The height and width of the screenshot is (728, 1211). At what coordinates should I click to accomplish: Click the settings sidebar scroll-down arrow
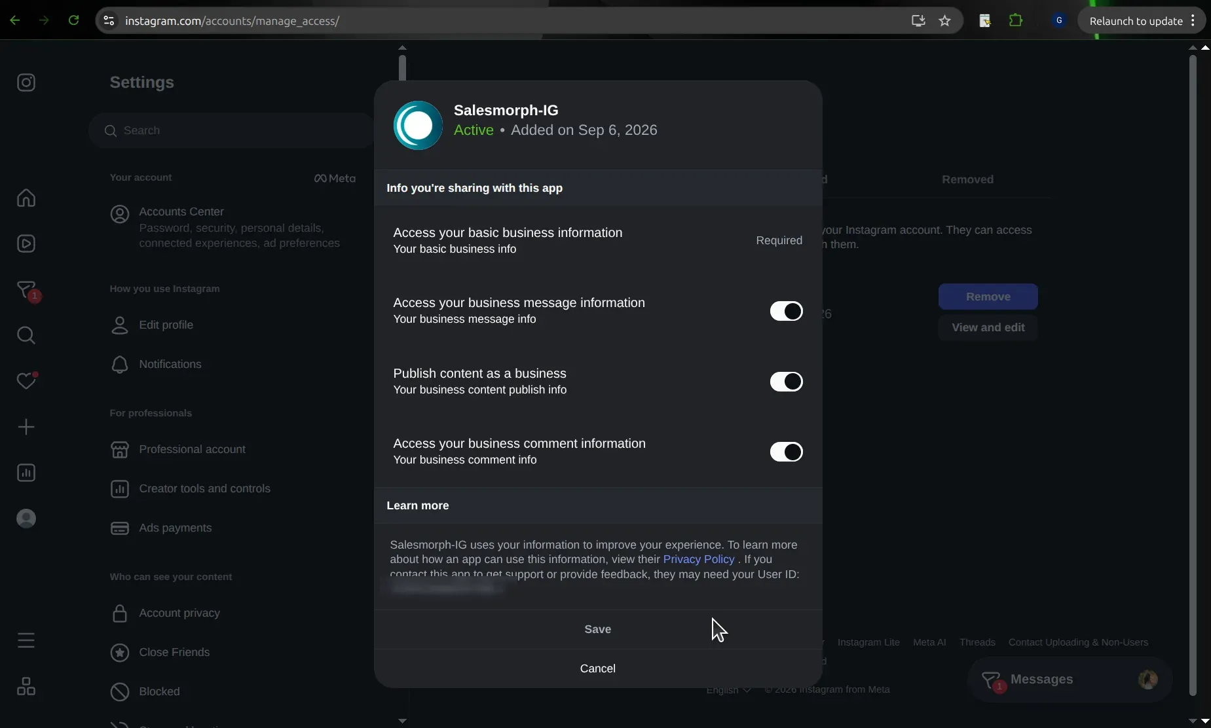[x=402, y=721]
